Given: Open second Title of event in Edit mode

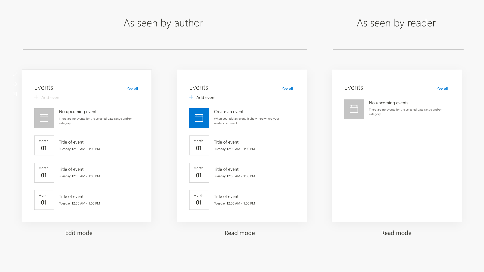Looking at the screenshot, I should [x=71, y=169].
